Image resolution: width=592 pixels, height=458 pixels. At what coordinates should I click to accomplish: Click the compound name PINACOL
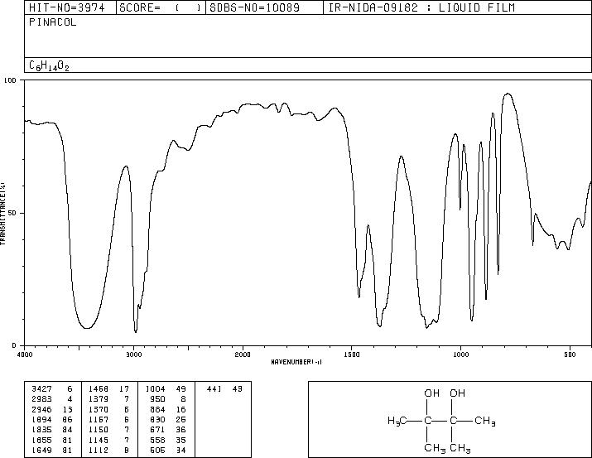(52, 22)
